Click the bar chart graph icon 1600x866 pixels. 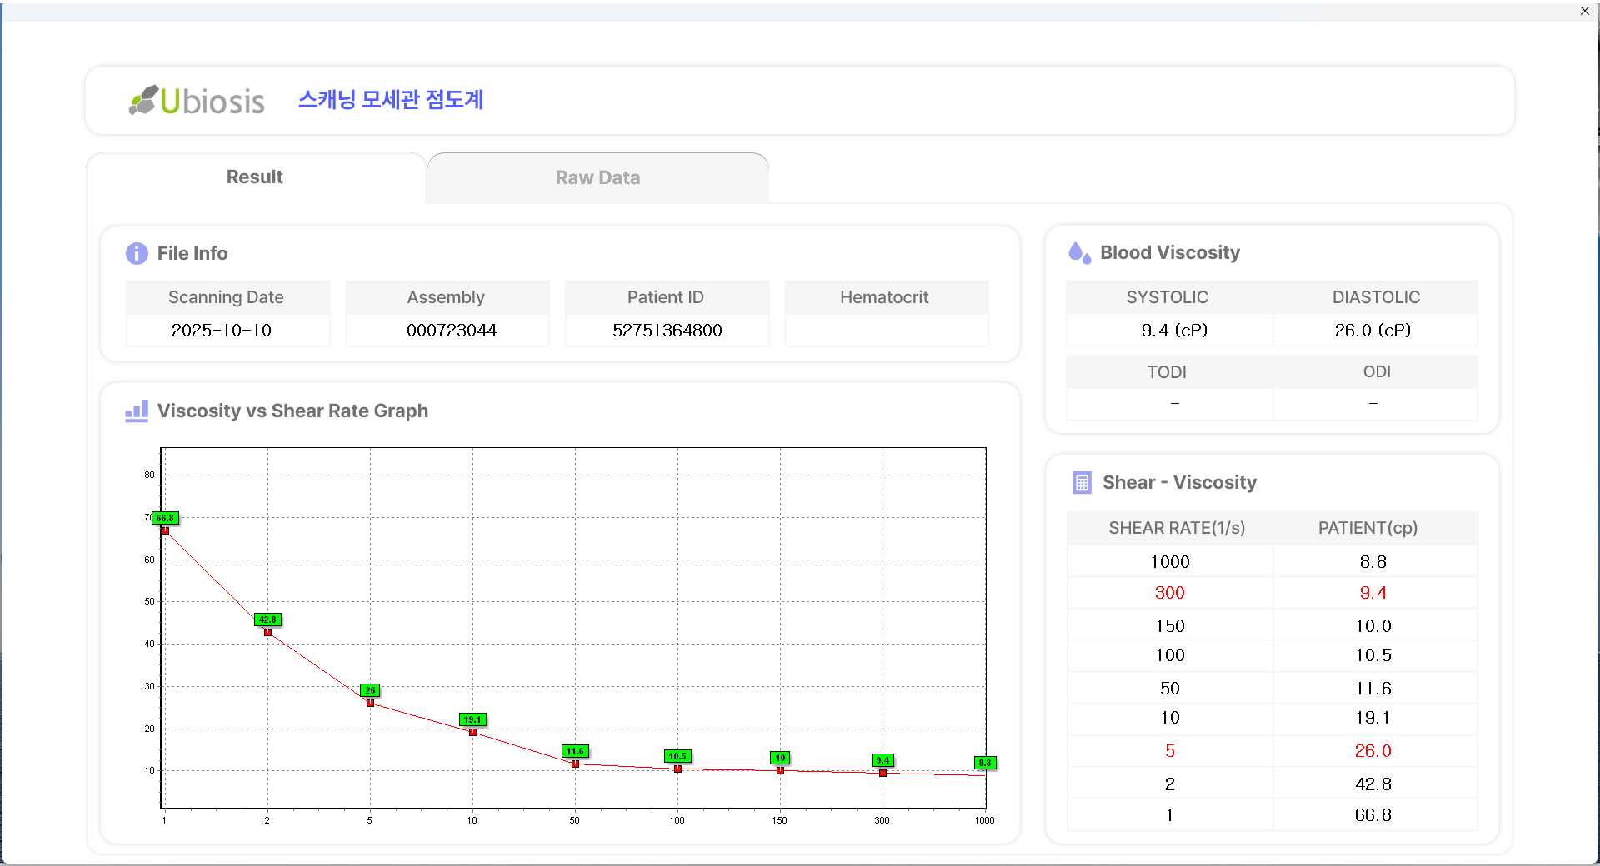pos(137,411)
